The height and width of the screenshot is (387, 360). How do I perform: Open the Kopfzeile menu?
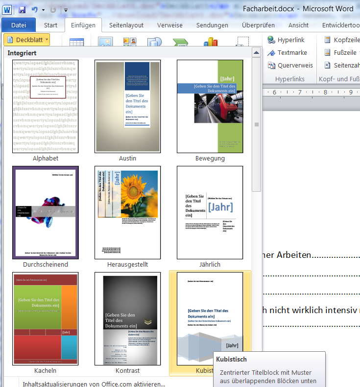(x=342, y=40)
